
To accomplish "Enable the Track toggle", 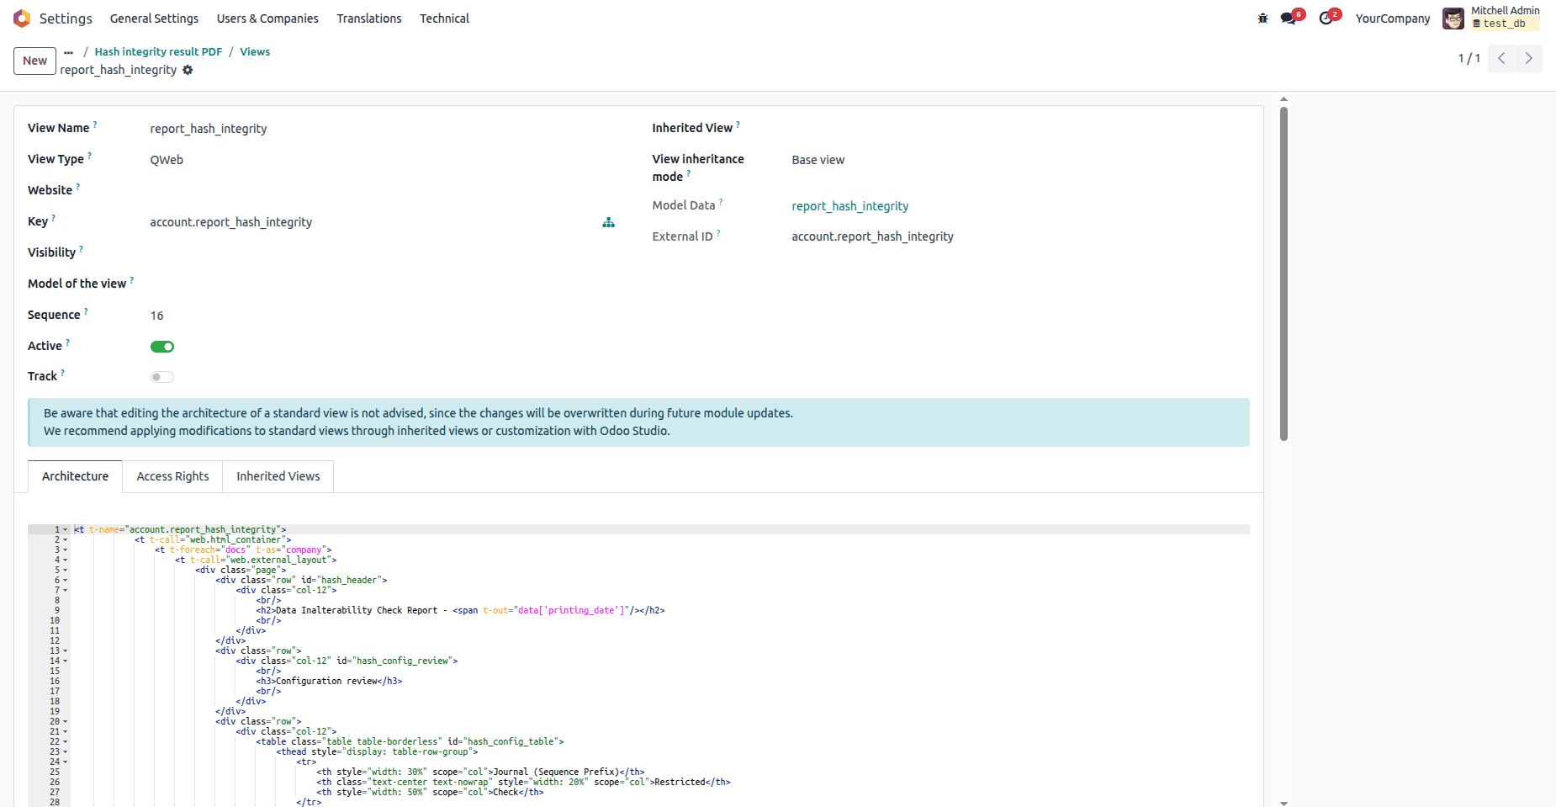I will (x=161, y=376).
